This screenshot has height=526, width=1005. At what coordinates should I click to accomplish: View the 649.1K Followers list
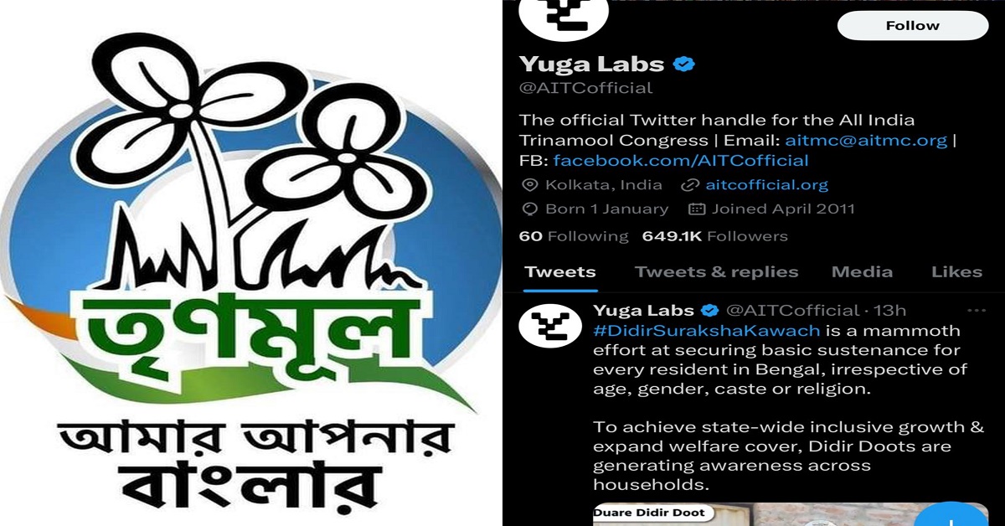coord(714,236)
